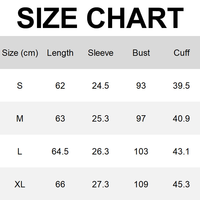Click the Bust column header

pyautogui.click(x=141, y=53)
